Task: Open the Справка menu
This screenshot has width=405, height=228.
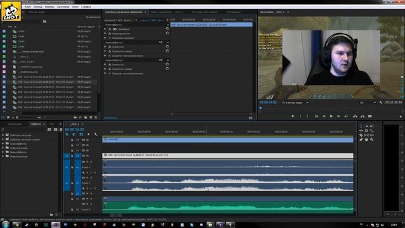Action: coord(86,7)
